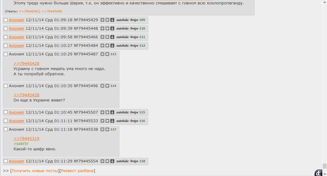Check the box next to post №79445538

point(6,130)
